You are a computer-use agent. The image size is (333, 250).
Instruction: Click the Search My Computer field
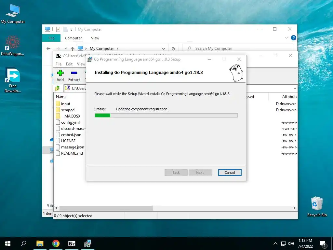click(238, 49)
